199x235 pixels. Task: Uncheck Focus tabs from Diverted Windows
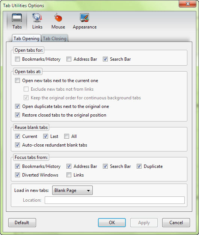point(17,175)
